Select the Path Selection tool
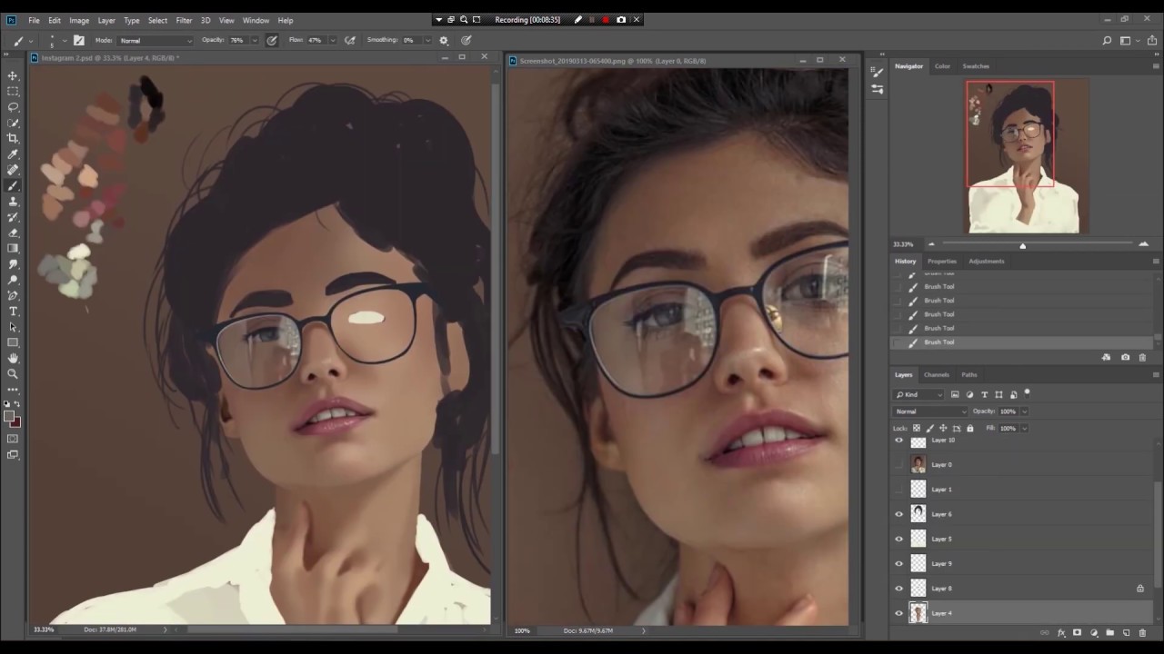The image size is (1164, 654). [13, 327]
